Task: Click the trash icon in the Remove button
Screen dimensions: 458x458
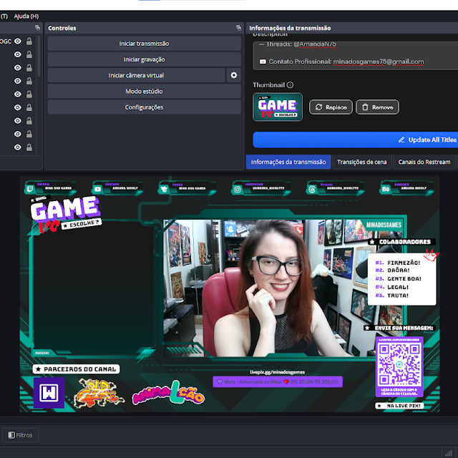Action: click(365, 107)
